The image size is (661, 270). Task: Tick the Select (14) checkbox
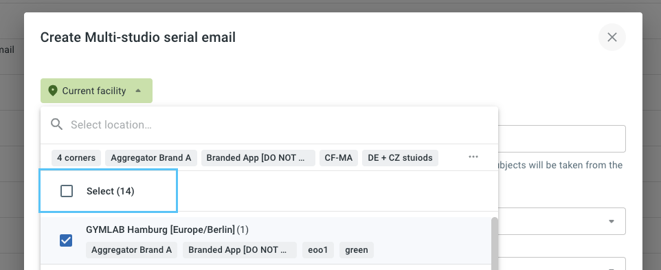click(67, 191)
